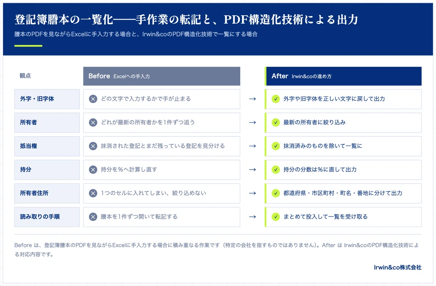Click the subtitle starting with 謄本のPDFを見ながら

coord(136,35)
